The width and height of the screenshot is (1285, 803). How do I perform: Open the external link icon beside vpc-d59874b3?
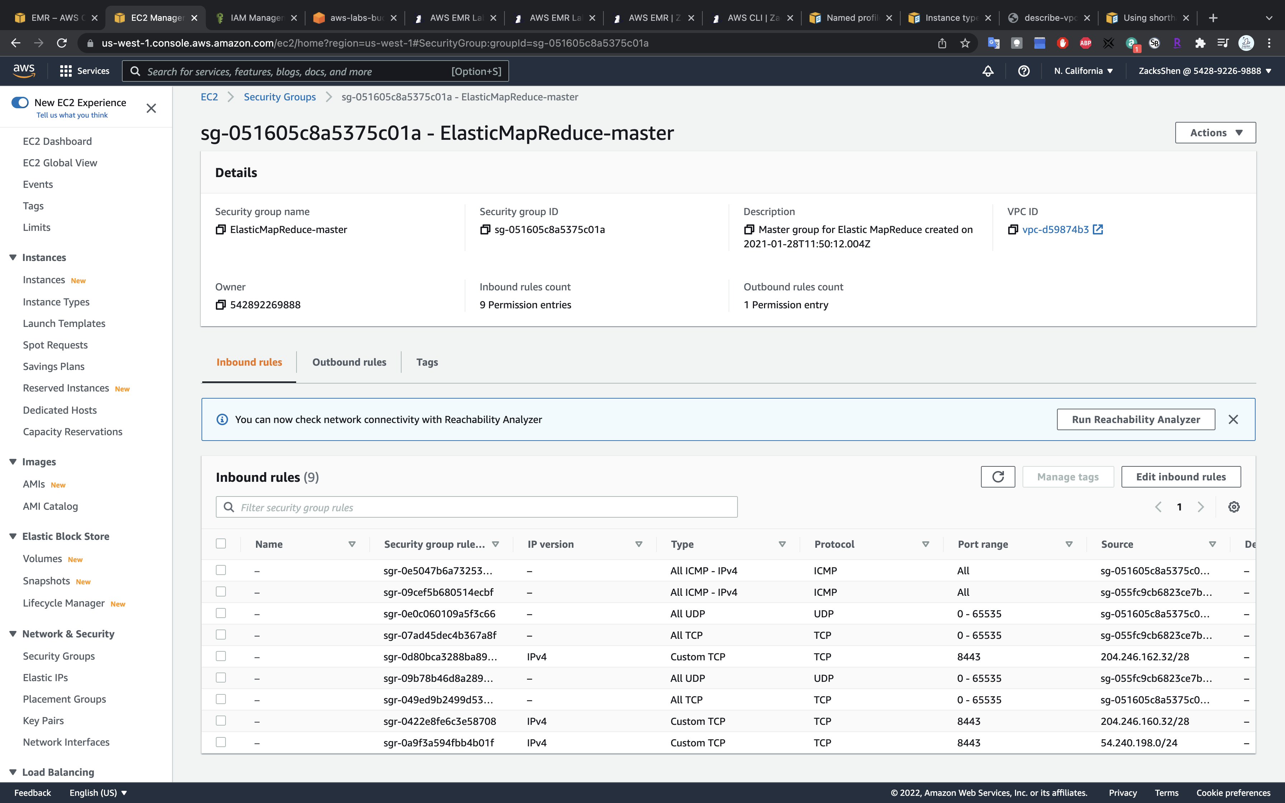[1098, 229]
